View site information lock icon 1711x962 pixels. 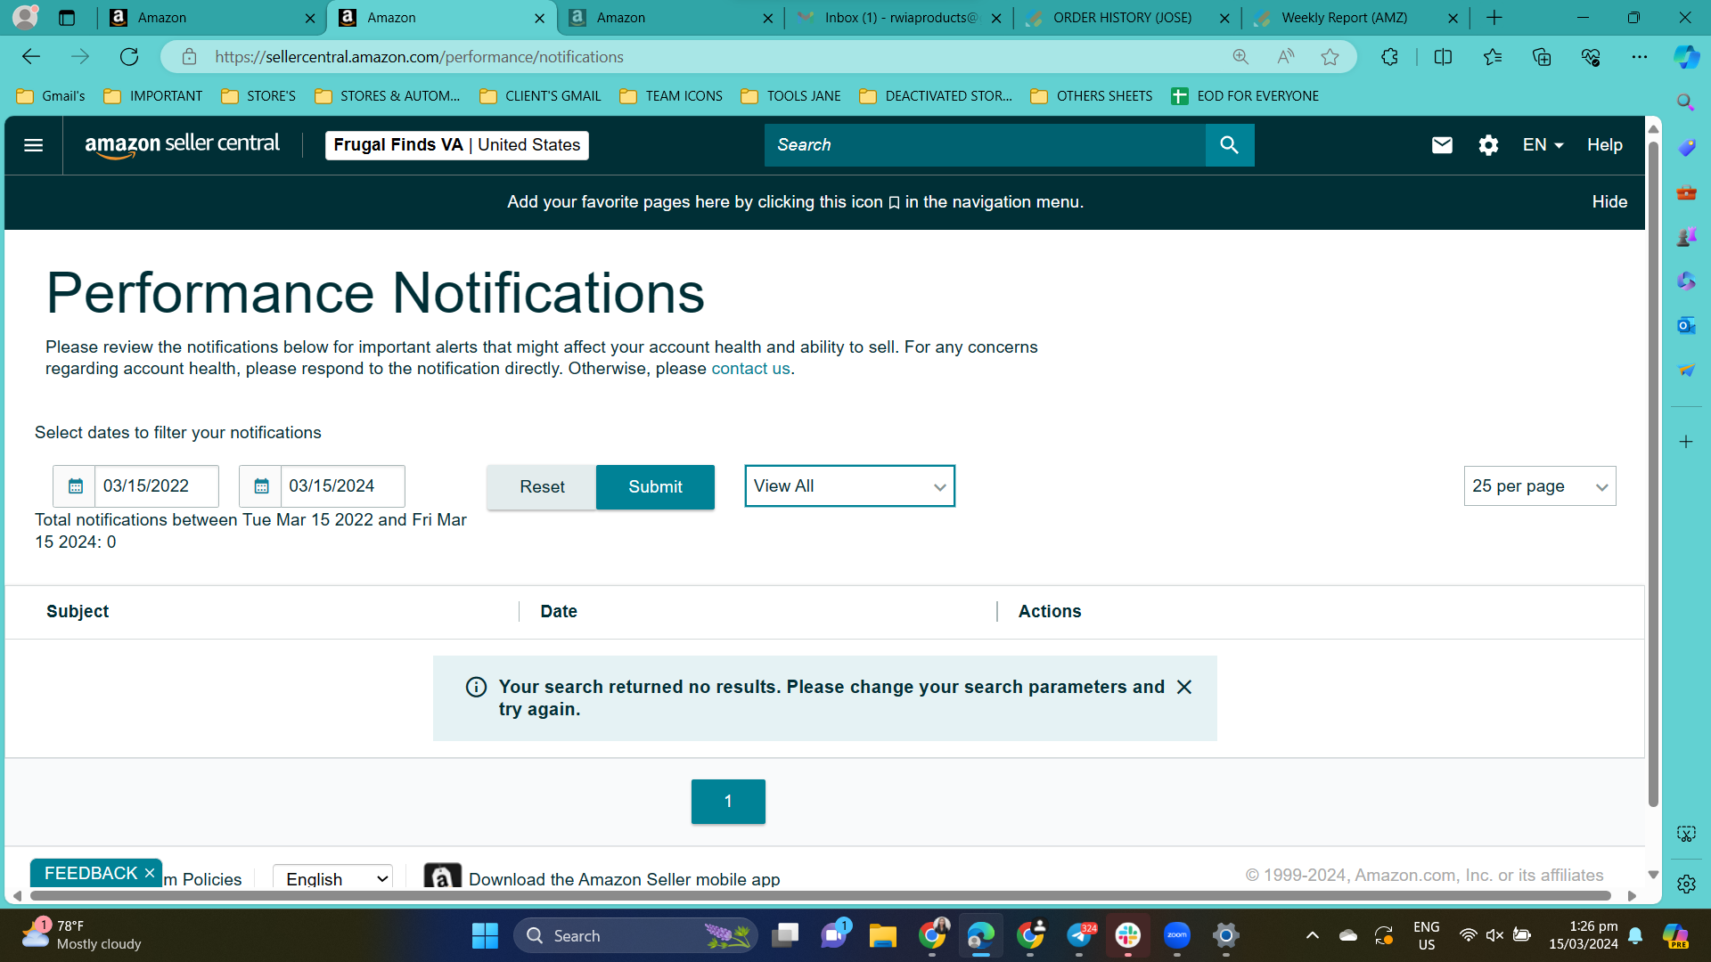click(189, 57)
